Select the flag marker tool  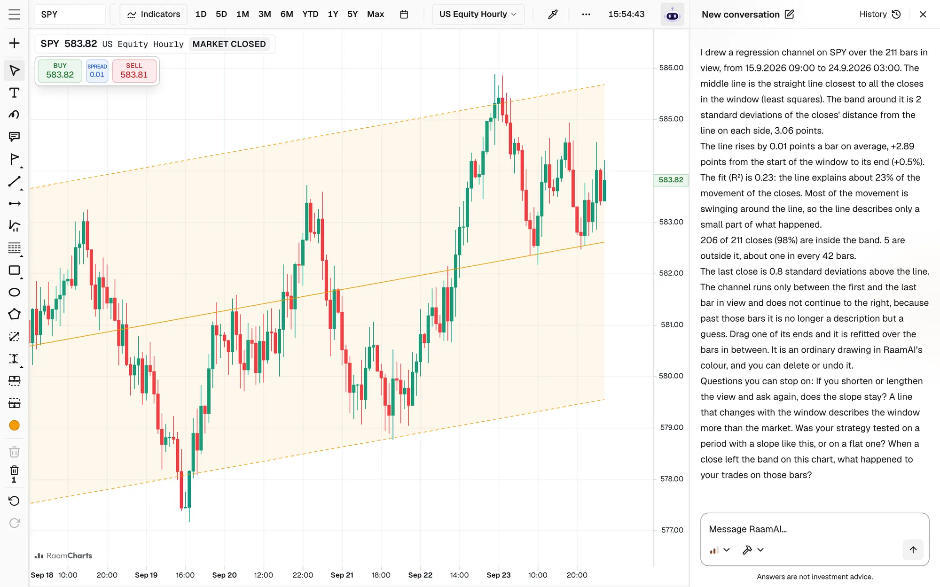[14, 159]
